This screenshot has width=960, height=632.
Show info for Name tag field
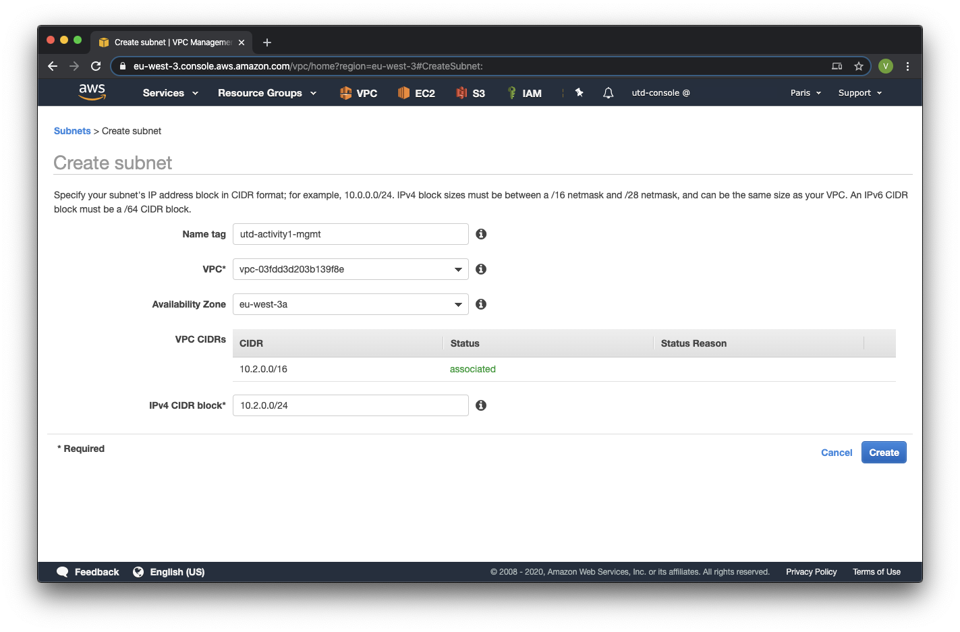(x=481, y=234)
